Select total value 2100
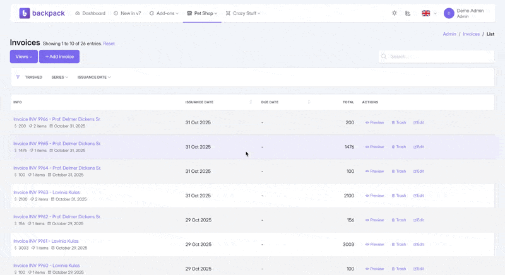The image size is (505, 275). pyautogui.click(x=349, y=196)
